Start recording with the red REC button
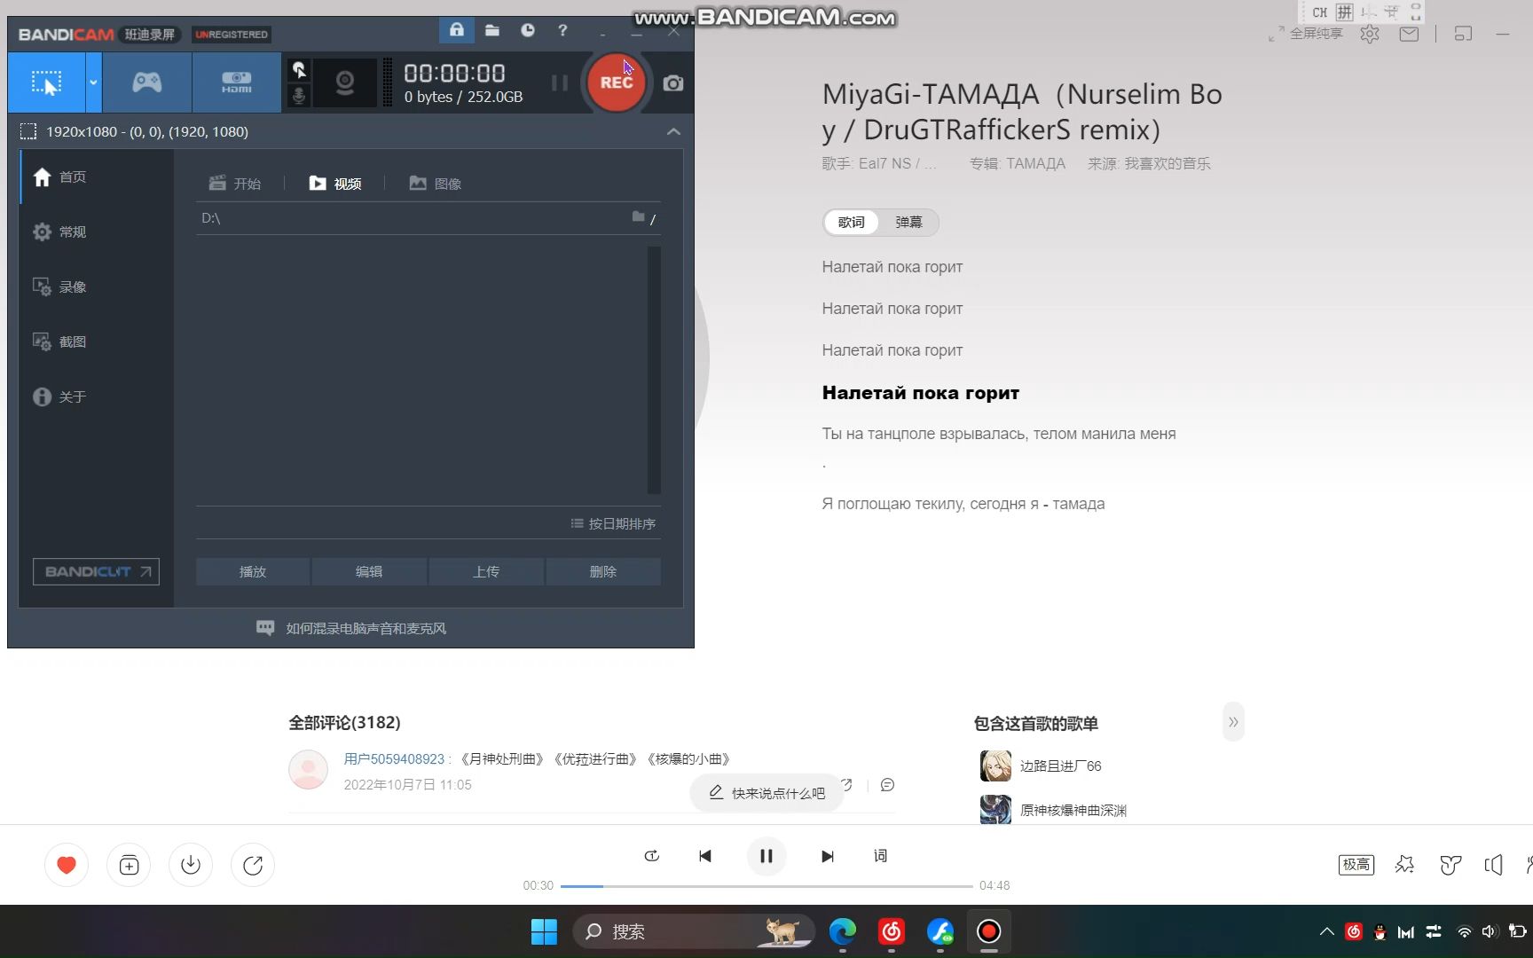This screenshot has height=958, width=1533. coord(616,82)
